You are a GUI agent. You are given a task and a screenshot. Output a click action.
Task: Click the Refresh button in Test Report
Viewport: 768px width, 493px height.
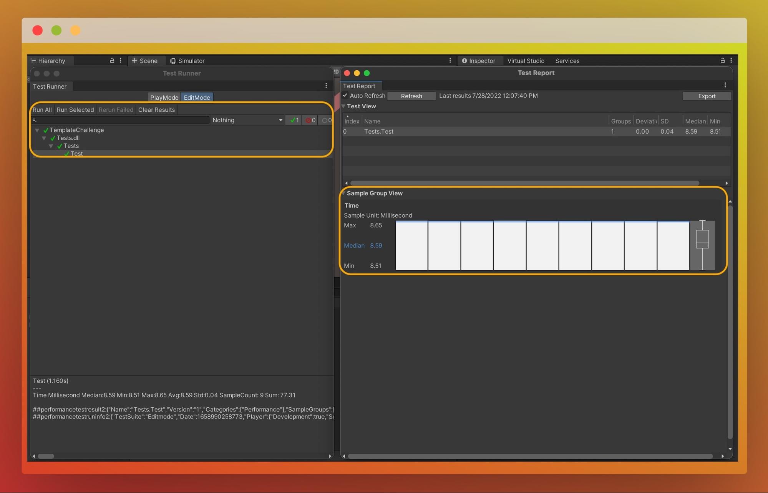(411, 96)
